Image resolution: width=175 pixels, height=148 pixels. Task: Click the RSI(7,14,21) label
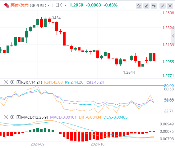[32, 82]
